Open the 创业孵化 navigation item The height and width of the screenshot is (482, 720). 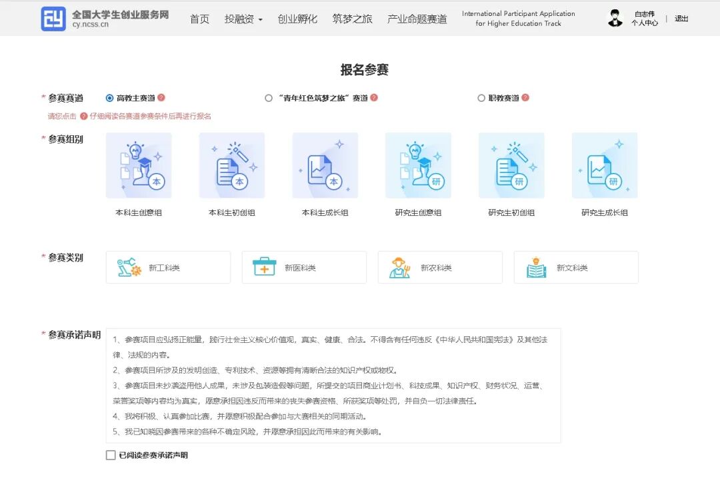(x=297, y=19)
